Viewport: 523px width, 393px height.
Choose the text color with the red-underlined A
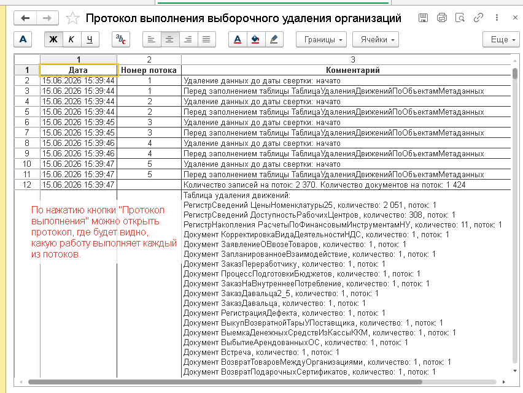point(238,39)
